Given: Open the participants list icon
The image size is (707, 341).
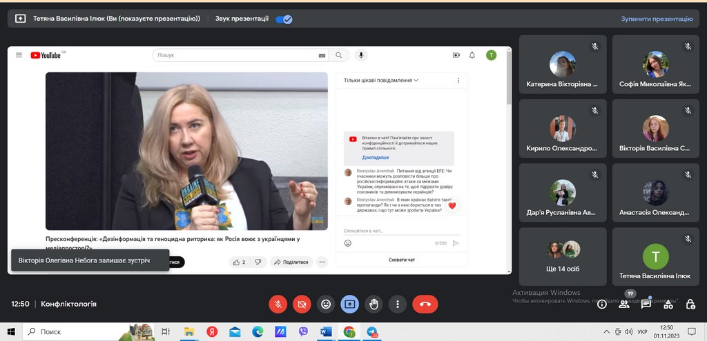Looking at the screenshot, I should click(624, 304).
